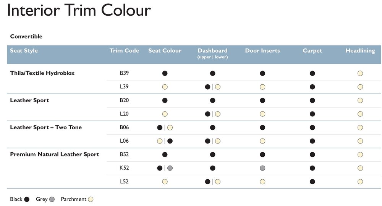Select the Leather Sport – Two Tone row label
Viewport: 382px width, 206px height.
point(46,127)
